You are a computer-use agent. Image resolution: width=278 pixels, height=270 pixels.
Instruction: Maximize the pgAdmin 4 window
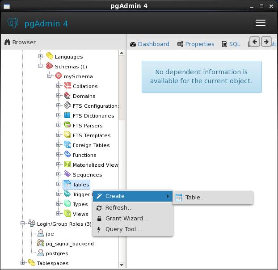point(261,6)
